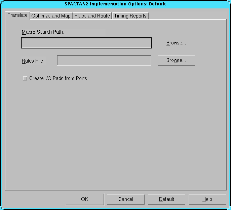
Task: Focus the Rules File input box
Action: pos(104,61)
